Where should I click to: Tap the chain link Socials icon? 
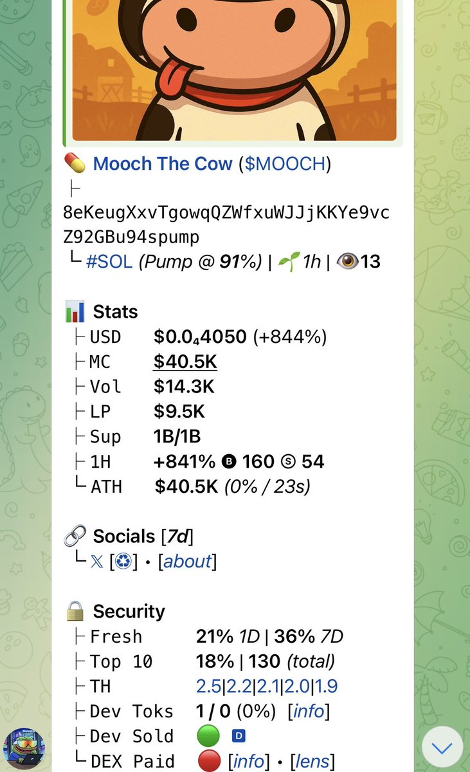pos(75,537)
